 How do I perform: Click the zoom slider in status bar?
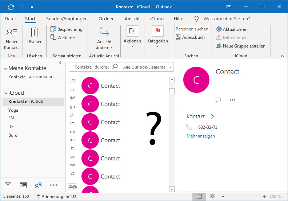(244, 197)
